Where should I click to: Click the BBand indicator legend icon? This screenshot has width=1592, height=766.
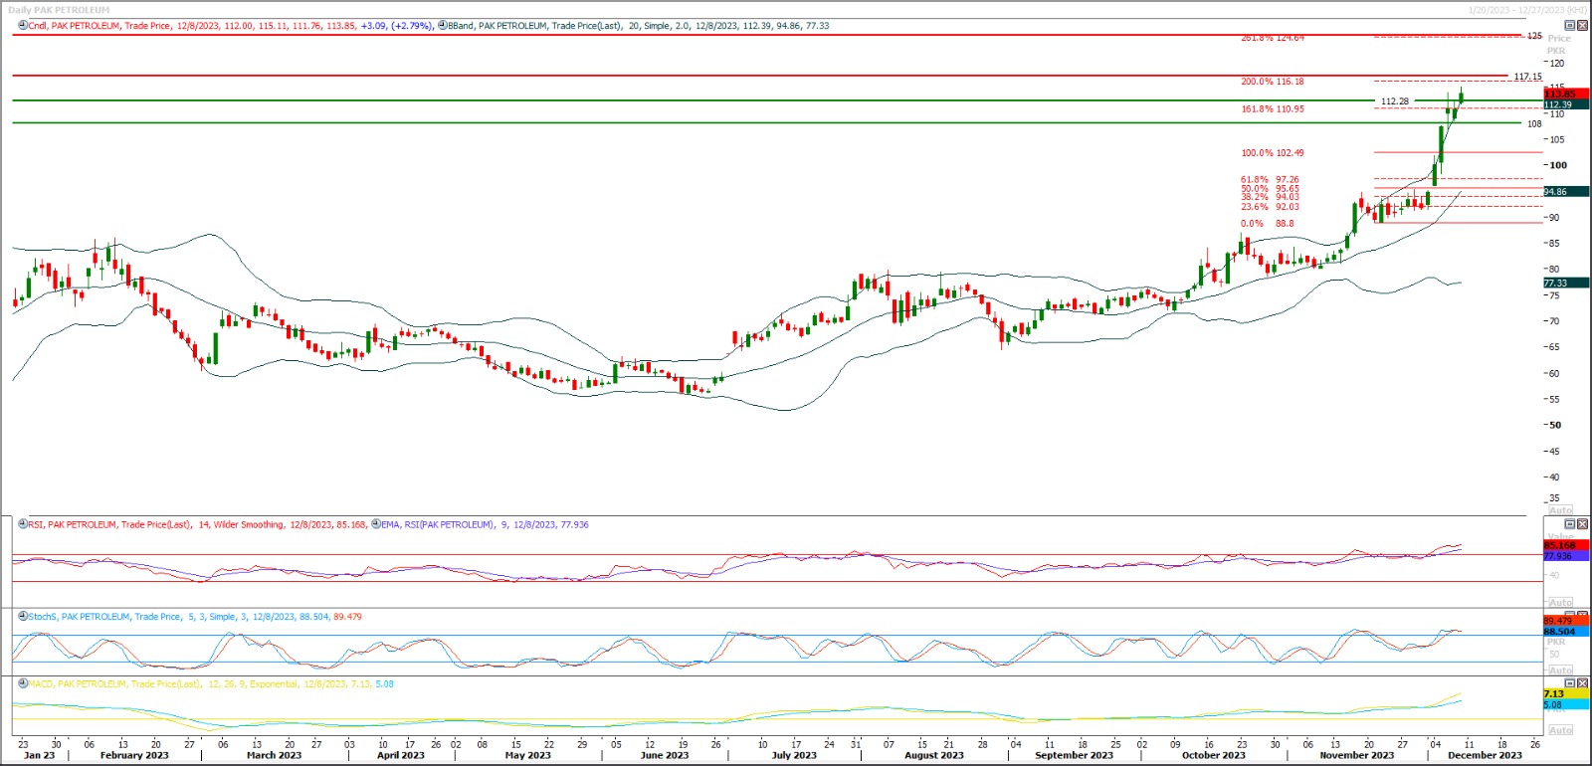[442, 26]
